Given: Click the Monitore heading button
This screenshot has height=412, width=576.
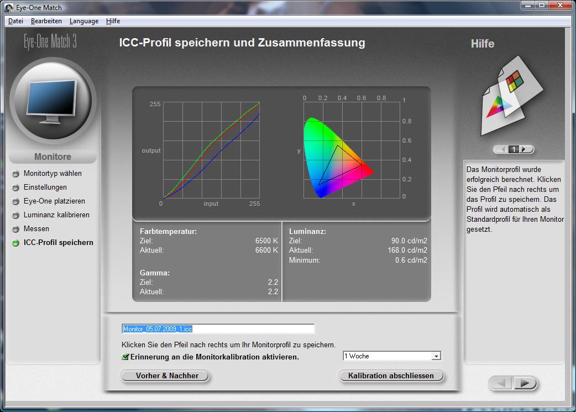Looking at the screenshot, I should 53,157.
